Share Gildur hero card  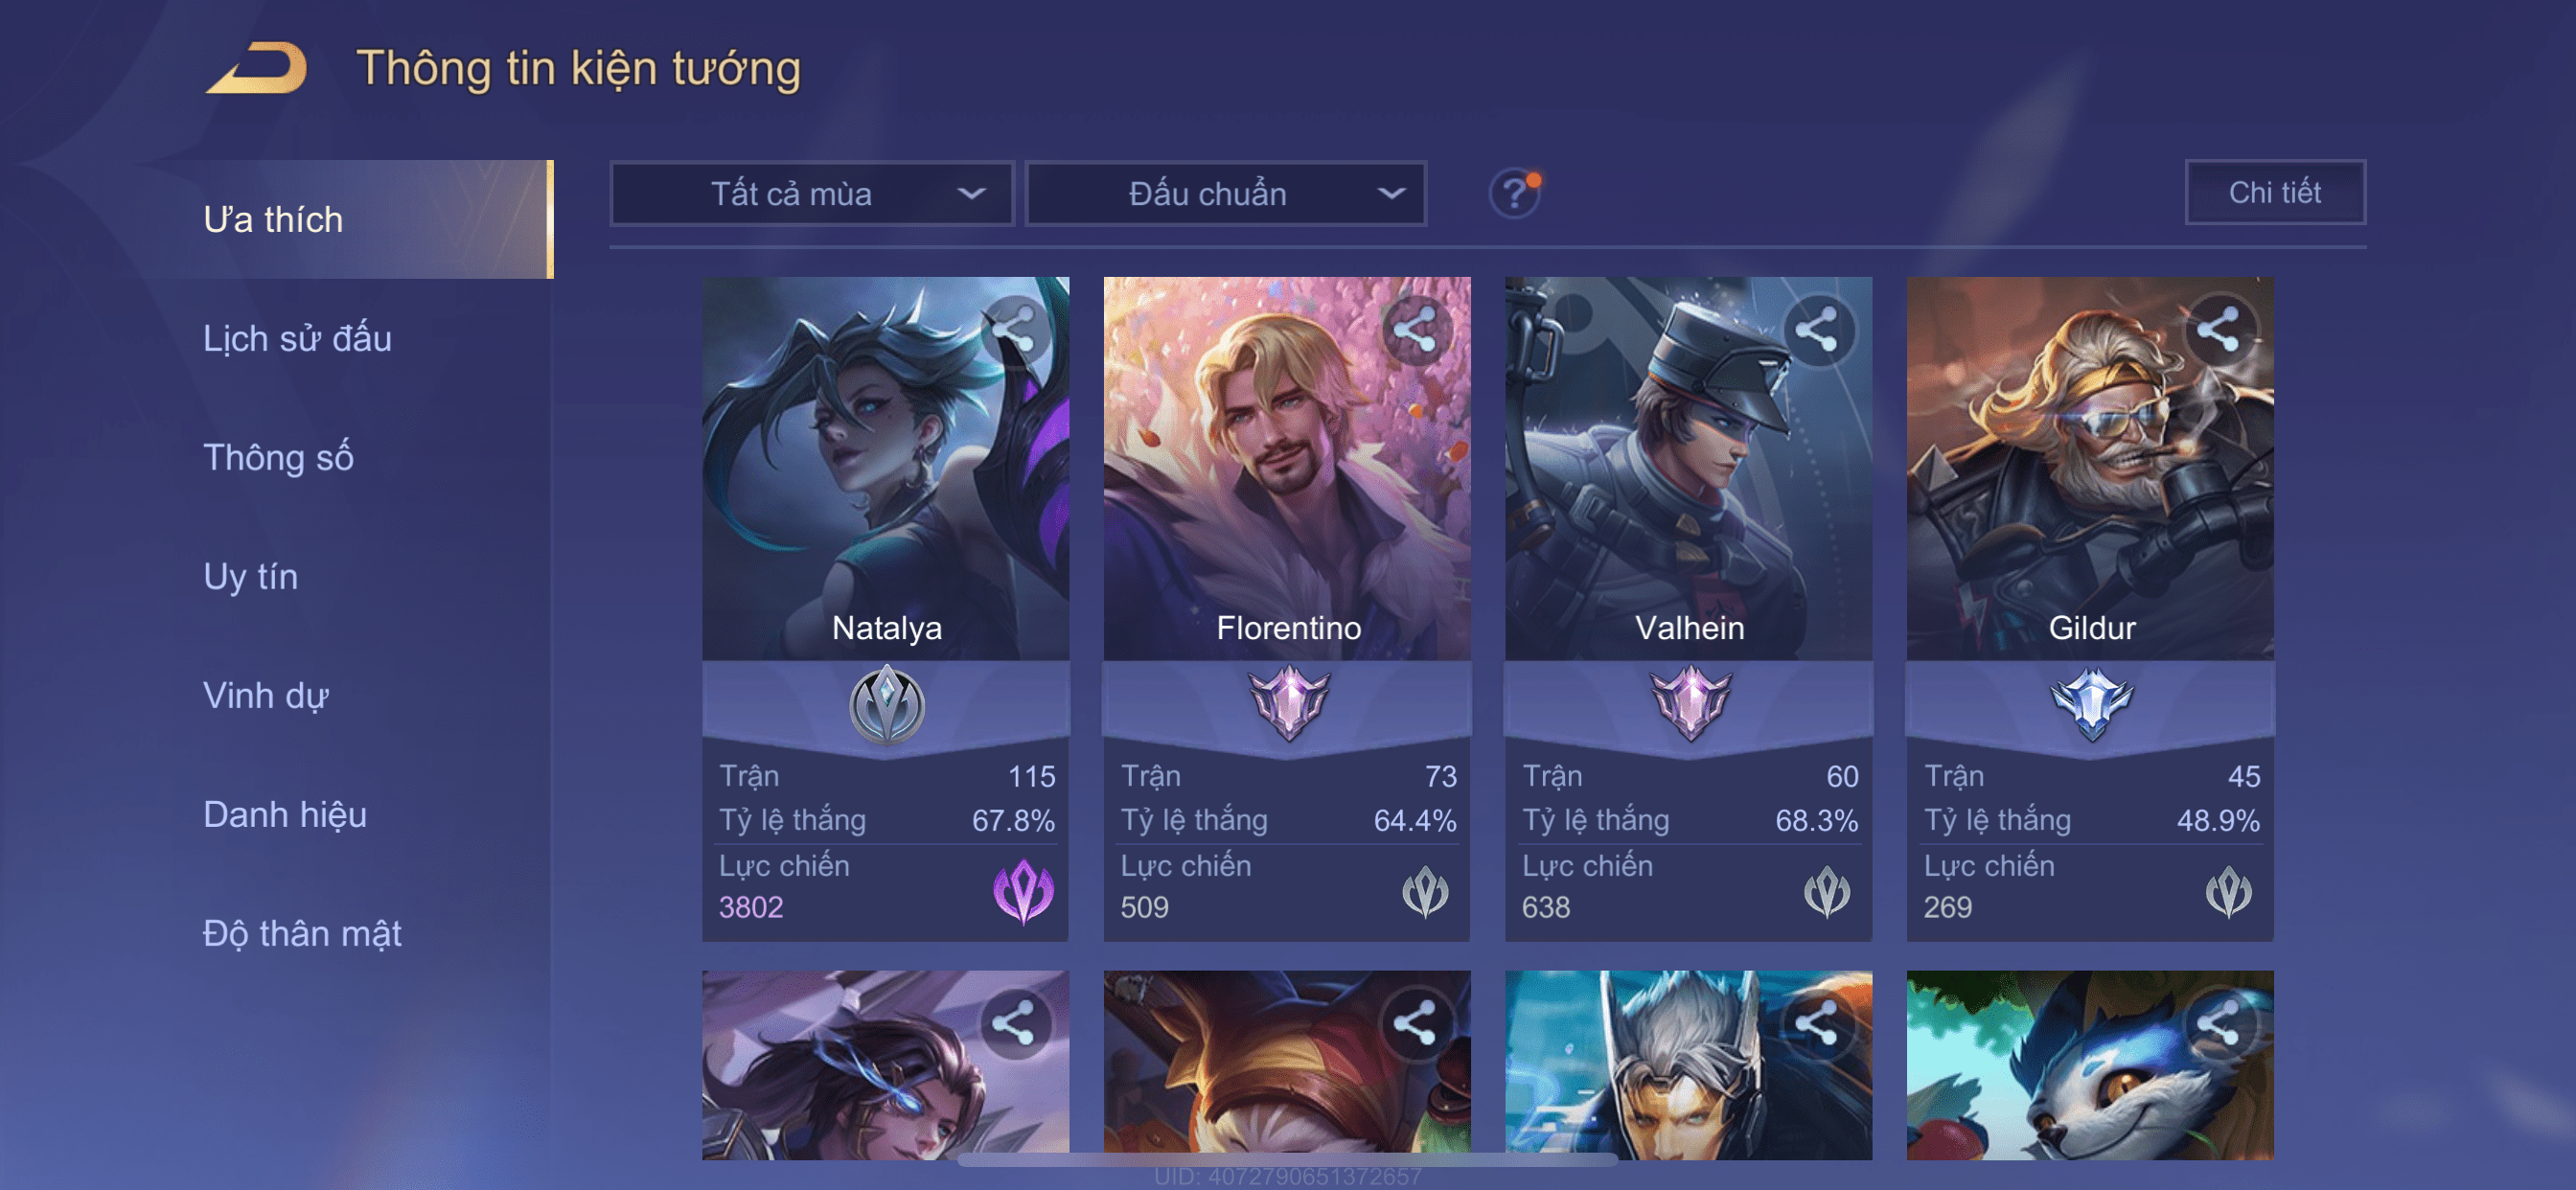coord(2218,330)
